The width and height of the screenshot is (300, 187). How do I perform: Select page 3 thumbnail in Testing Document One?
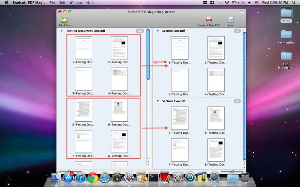pos(84,79)
